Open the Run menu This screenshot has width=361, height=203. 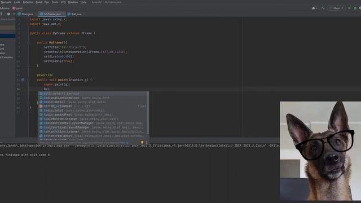pyautogui.click(x=47, y=2)
